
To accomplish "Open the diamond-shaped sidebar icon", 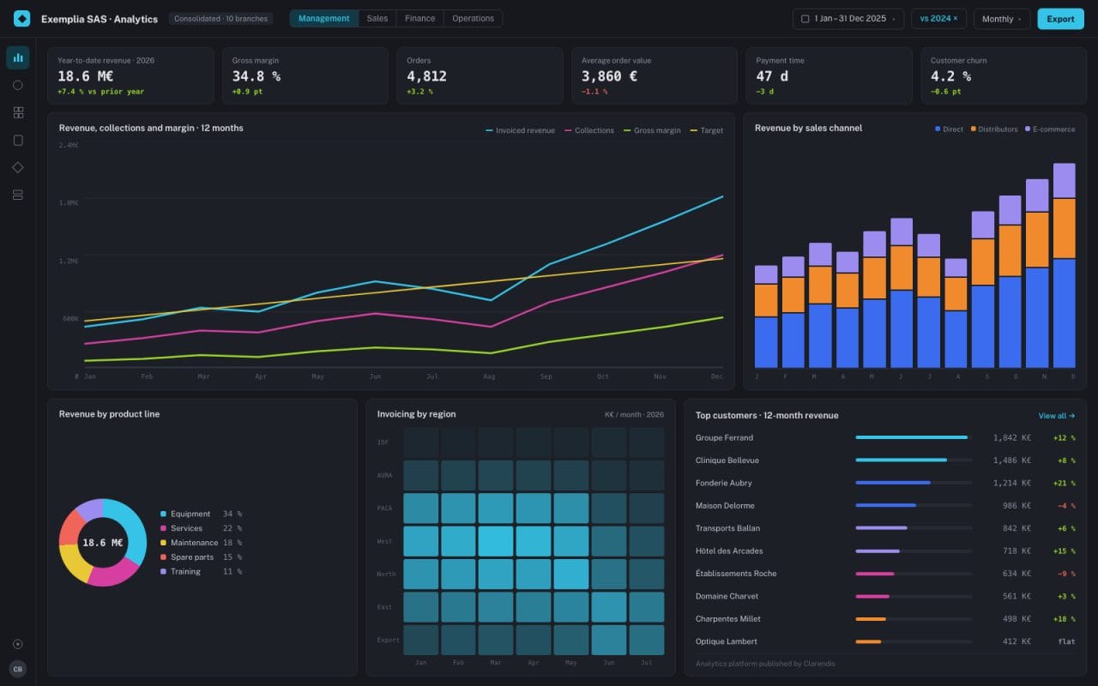I will 18,167.
